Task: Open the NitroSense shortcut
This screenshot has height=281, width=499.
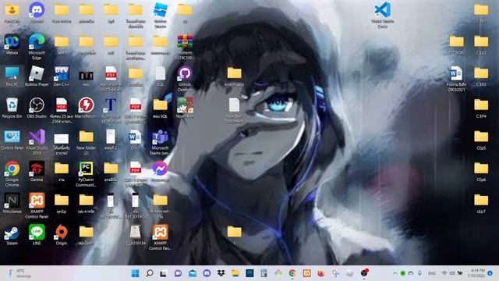Action: click(x=12, y=203)
